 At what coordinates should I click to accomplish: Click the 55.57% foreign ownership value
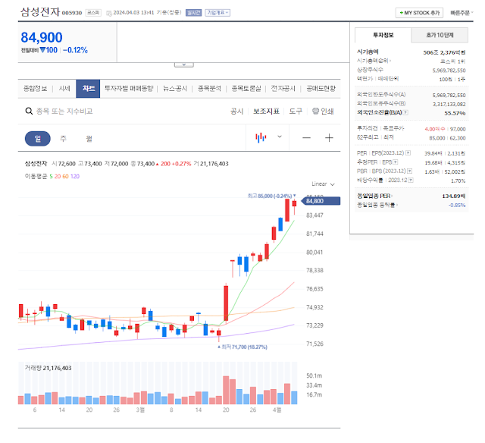coord(455,113)
